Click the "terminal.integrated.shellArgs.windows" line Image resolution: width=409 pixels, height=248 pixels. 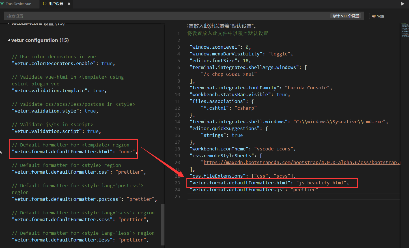point(248,67)
